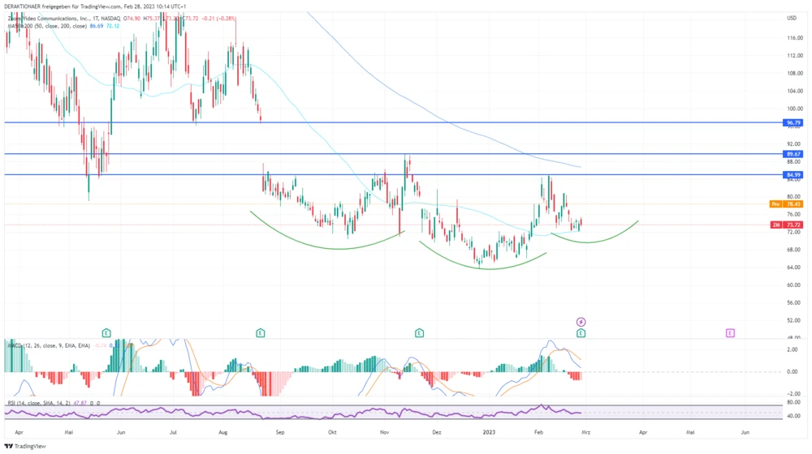Click the 52.00 price axis value

pos(795,320)
